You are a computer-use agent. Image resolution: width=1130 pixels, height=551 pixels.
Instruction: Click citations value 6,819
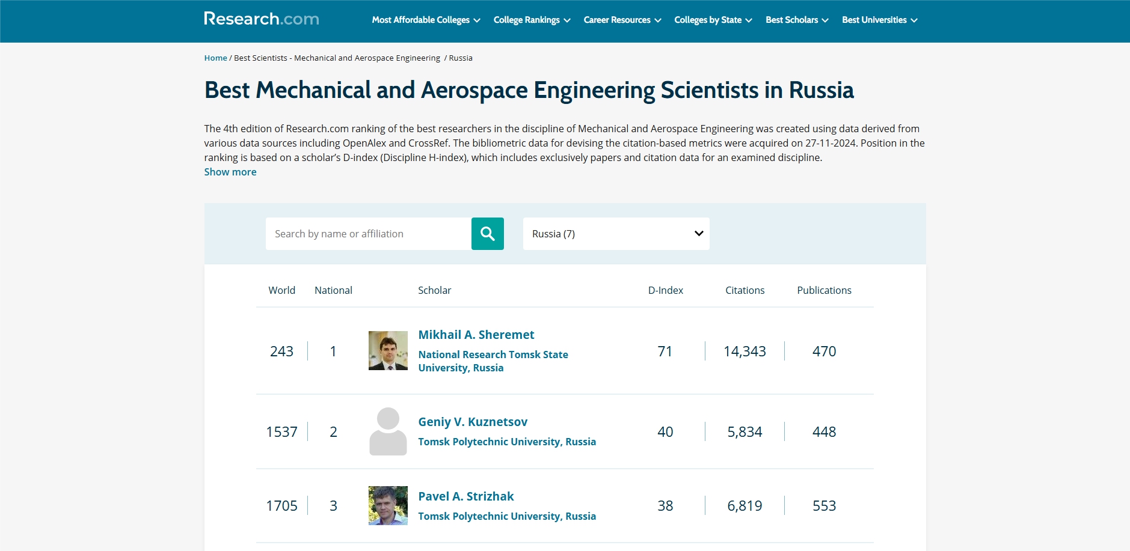[745, 506]
